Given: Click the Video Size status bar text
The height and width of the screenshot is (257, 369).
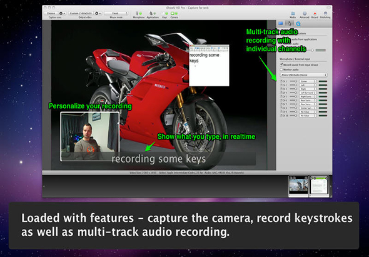Looking at the screenshot, I should point(186,173).
